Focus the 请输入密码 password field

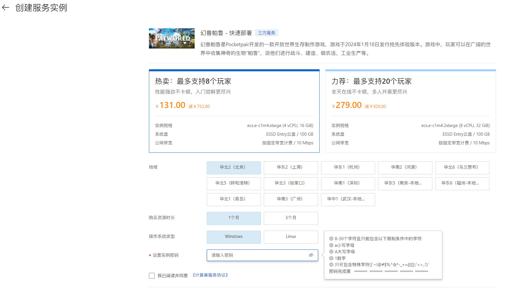[262, 255]
